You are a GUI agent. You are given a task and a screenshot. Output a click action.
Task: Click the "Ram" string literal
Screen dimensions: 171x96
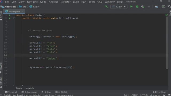(x=50, y=43)
